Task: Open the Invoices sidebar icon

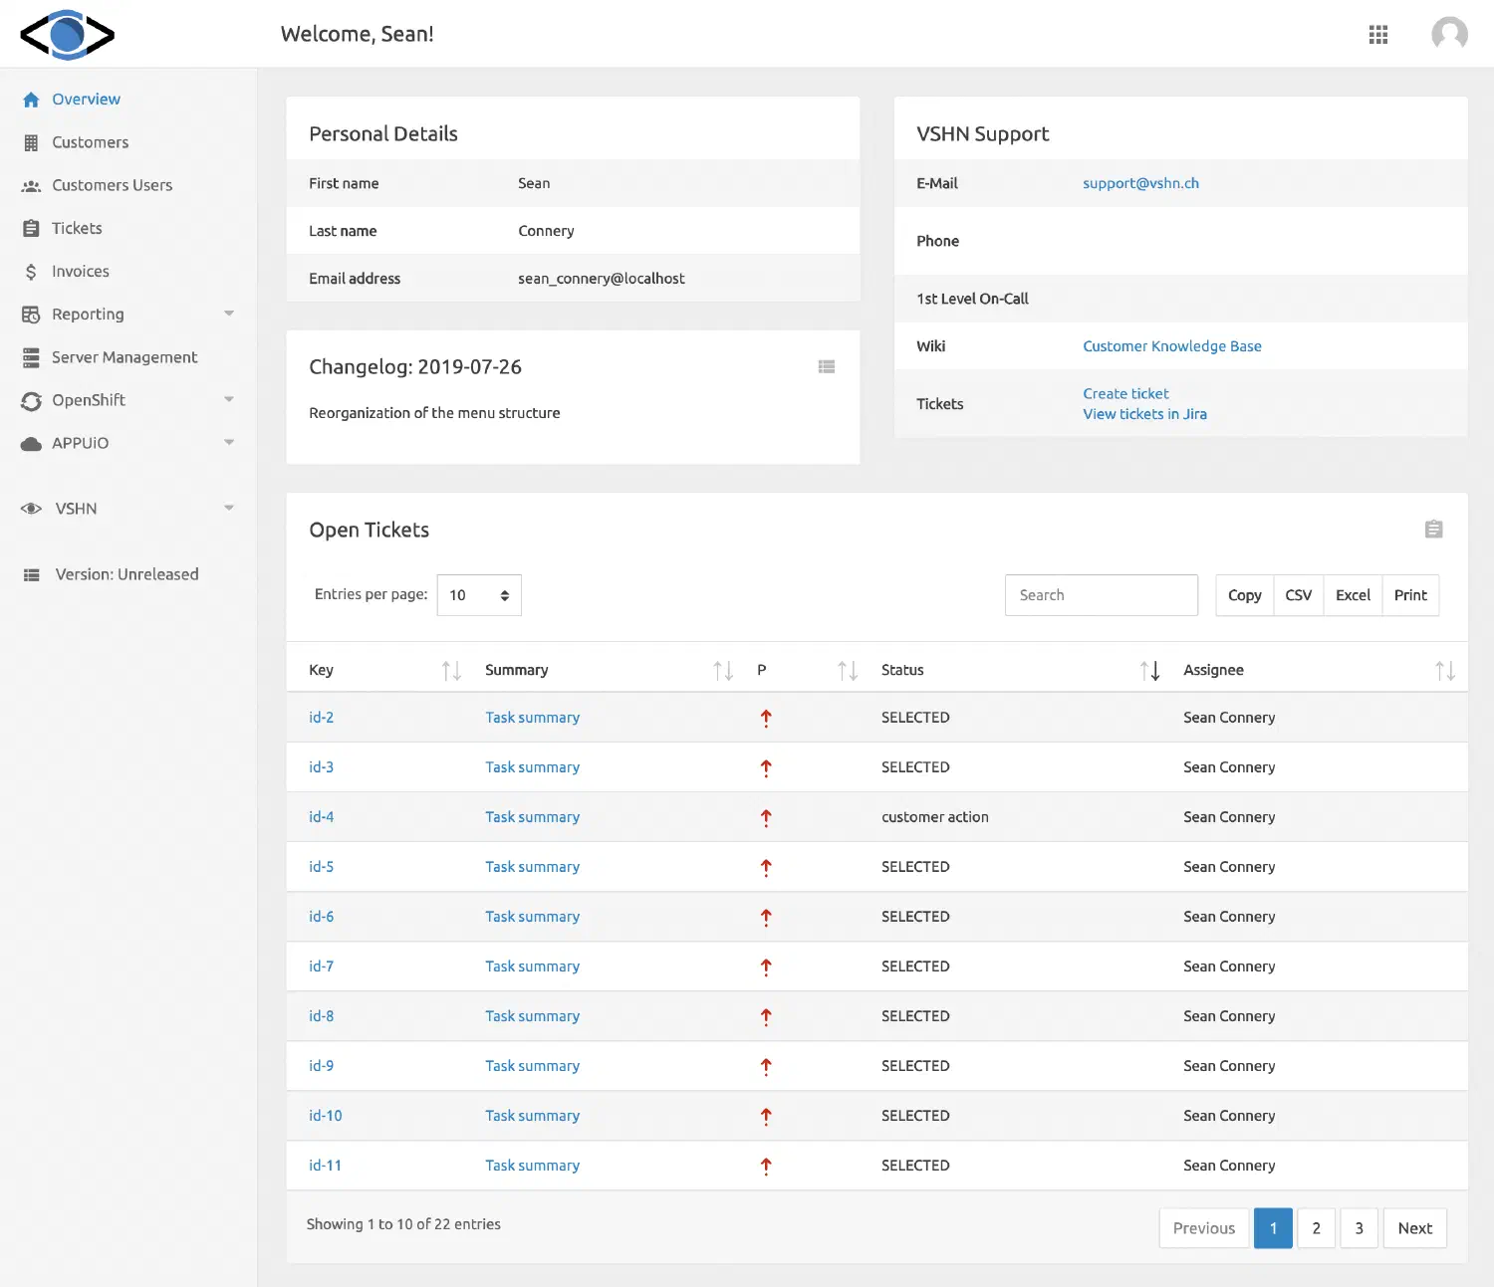Action: click(31, 271)
